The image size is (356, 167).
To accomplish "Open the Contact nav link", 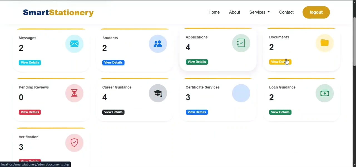I will tap(286, 12).
